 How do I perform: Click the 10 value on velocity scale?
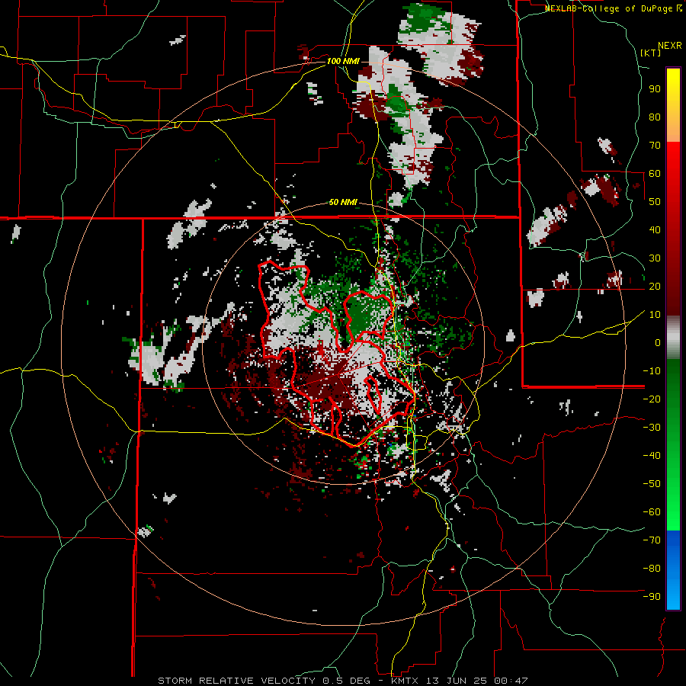[x=655, y=315]
